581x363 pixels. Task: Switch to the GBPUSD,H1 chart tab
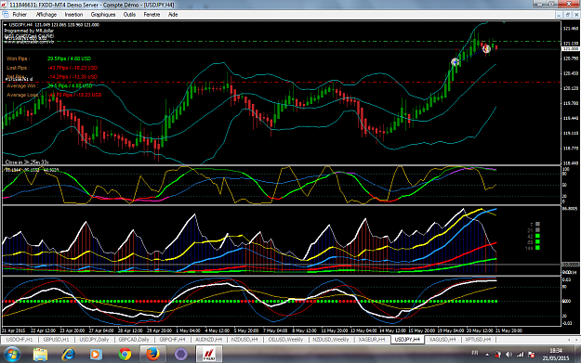(56, 339)
